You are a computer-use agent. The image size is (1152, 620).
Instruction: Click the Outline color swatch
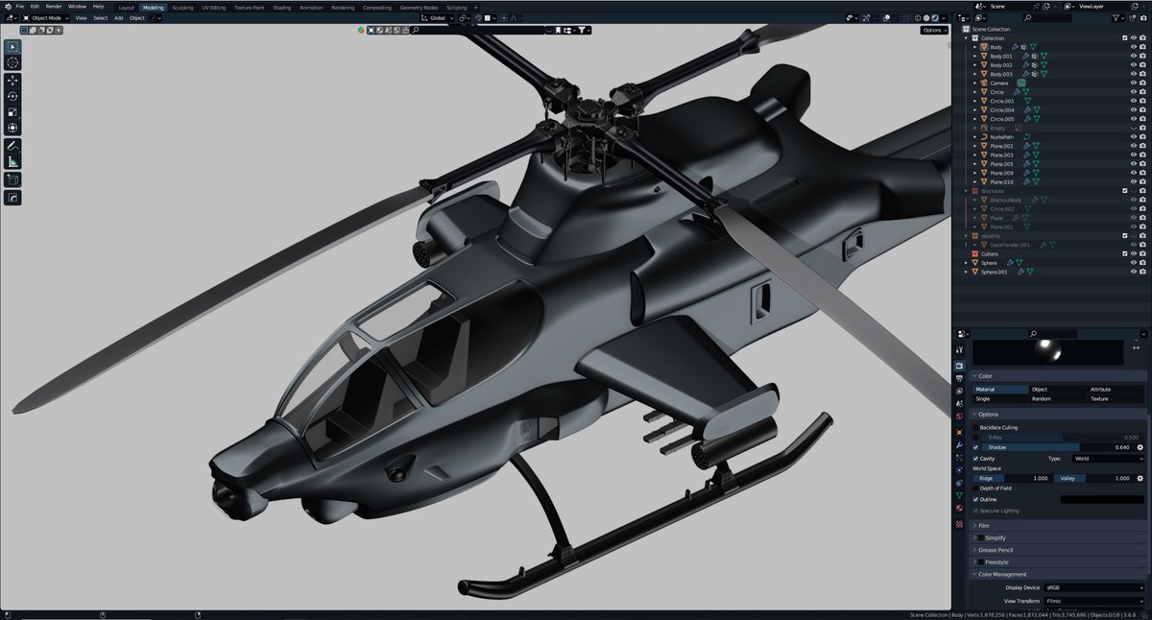click(x=1102, y=499)
